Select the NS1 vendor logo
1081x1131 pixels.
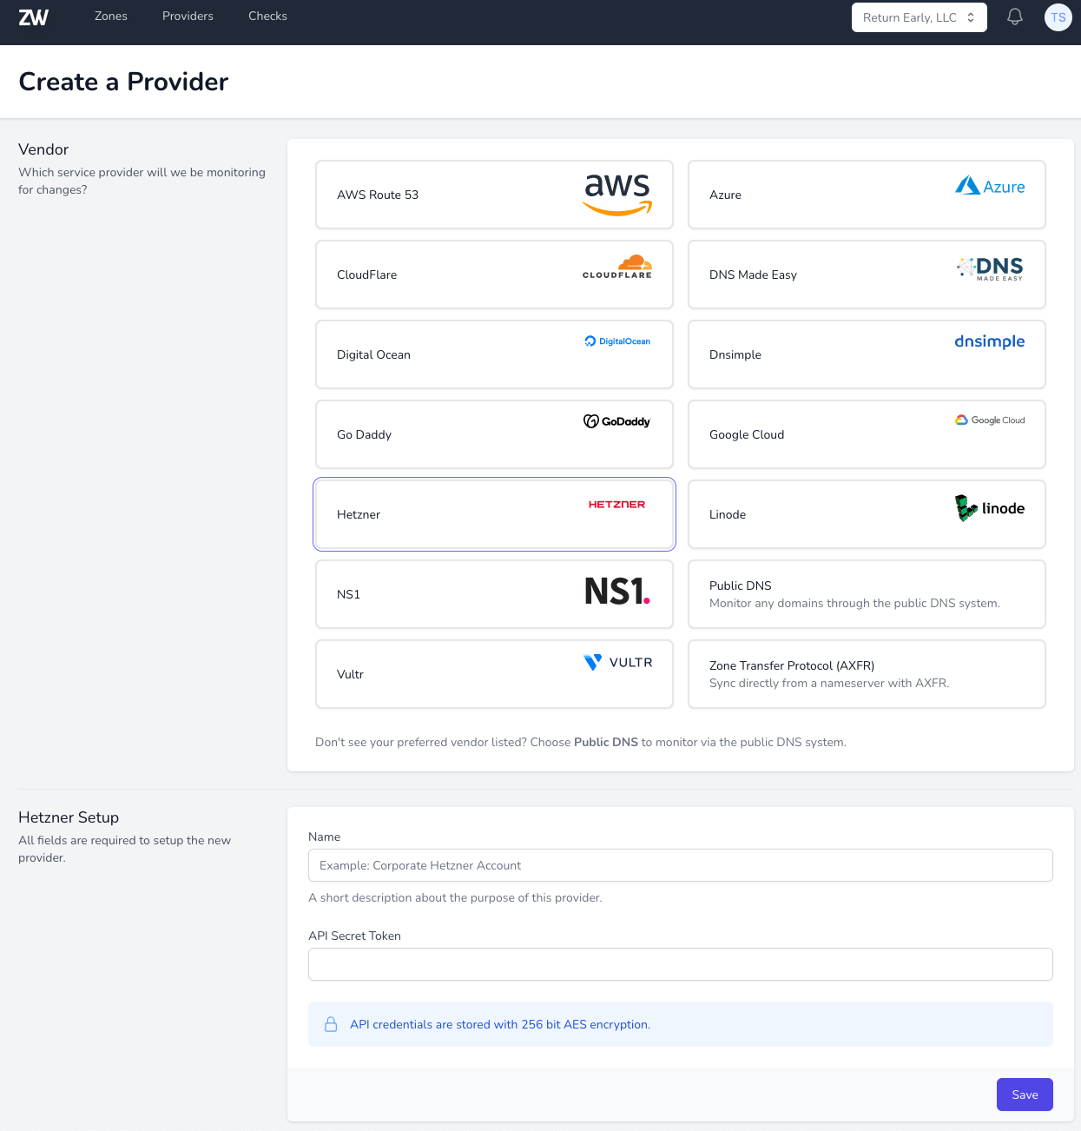tap(616, 590)
